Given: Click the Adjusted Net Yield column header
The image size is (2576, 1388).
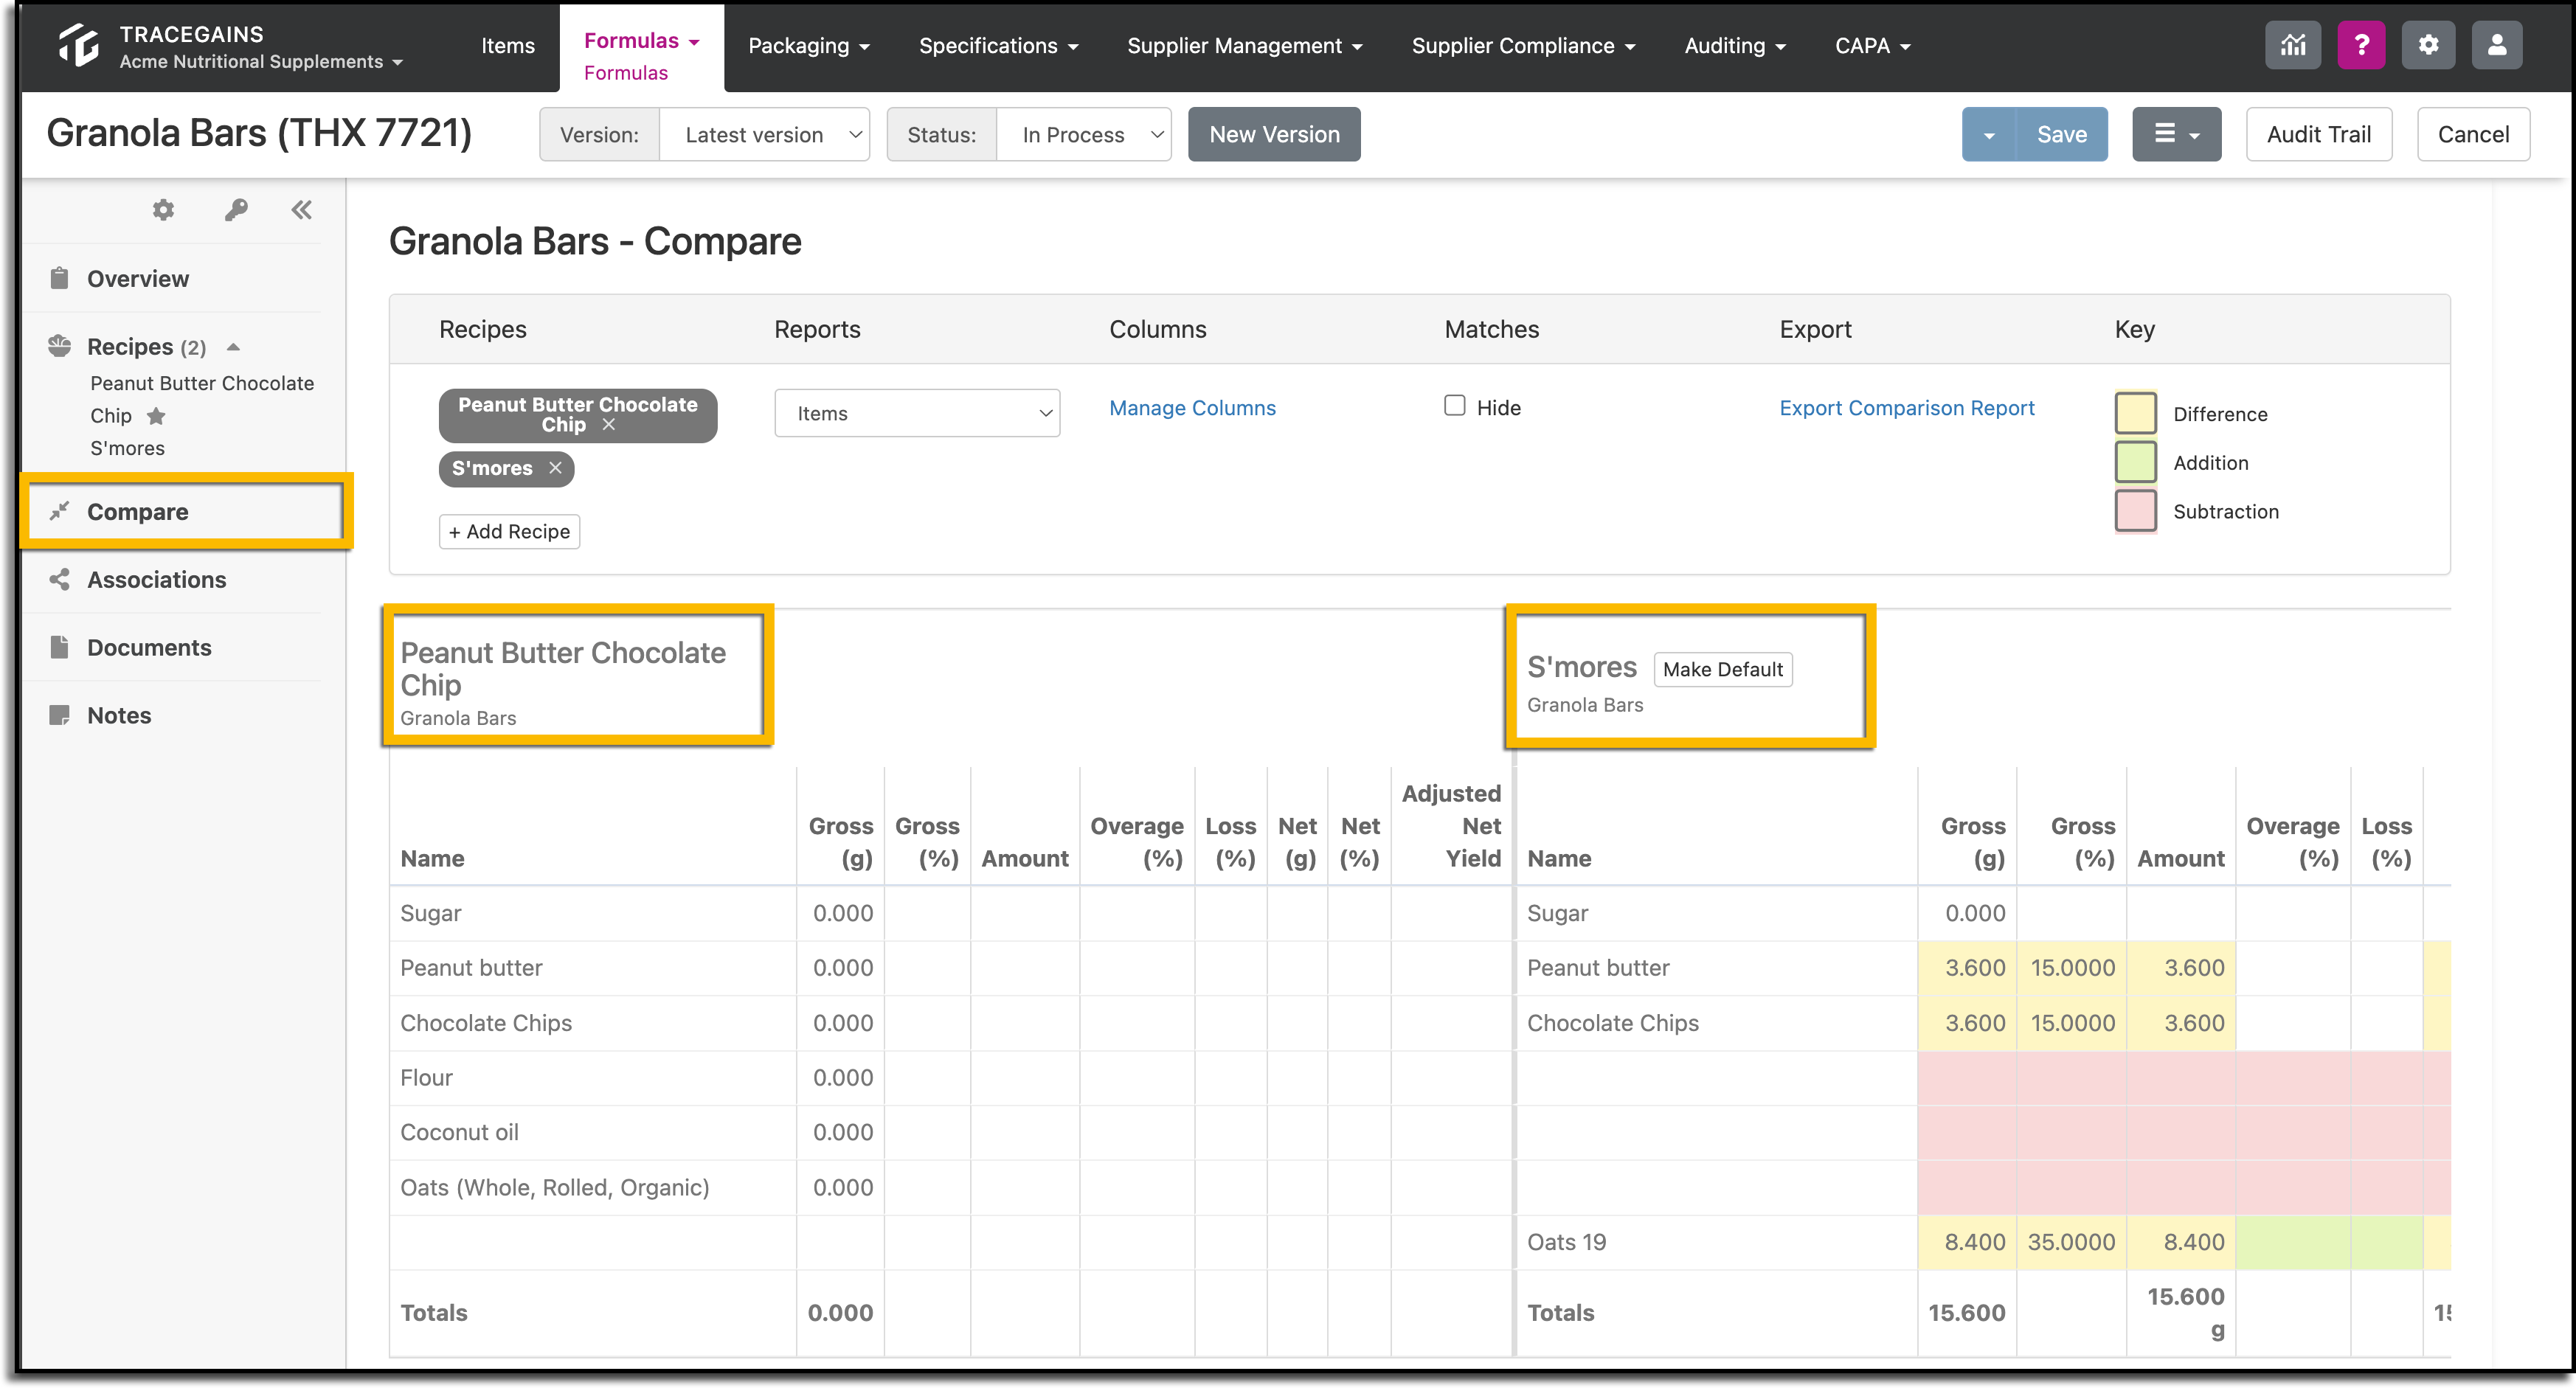Looking at the screenshot, I should point(1451,826).
